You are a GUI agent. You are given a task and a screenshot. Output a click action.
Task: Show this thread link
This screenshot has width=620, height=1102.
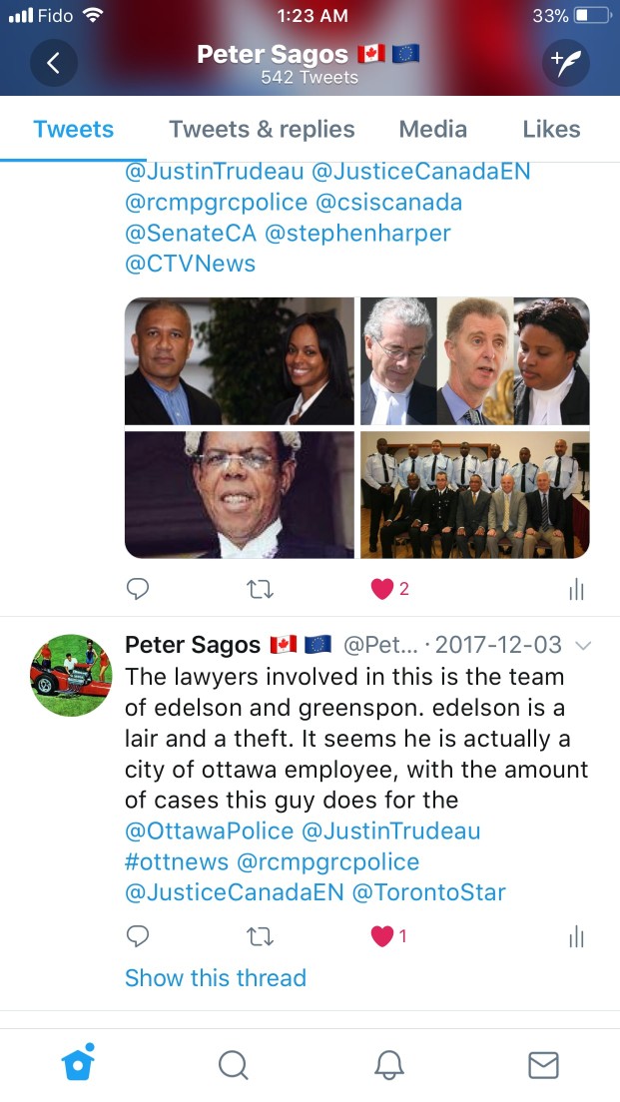tap(216, 977)
